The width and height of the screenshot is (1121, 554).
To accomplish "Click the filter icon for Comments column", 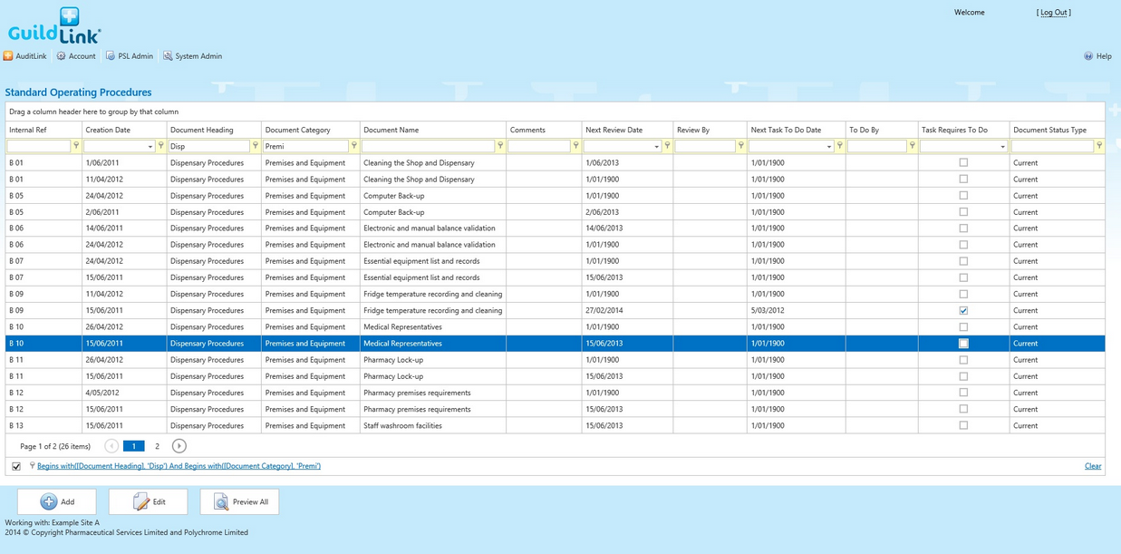I will click(x=575, y=146).
